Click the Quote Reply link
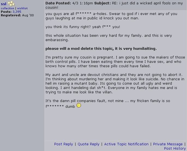 click(89, 144)
